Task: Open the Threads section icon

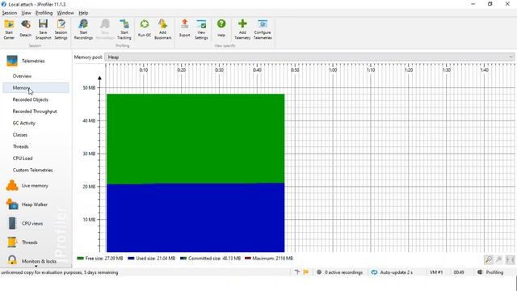Action: 12,242
